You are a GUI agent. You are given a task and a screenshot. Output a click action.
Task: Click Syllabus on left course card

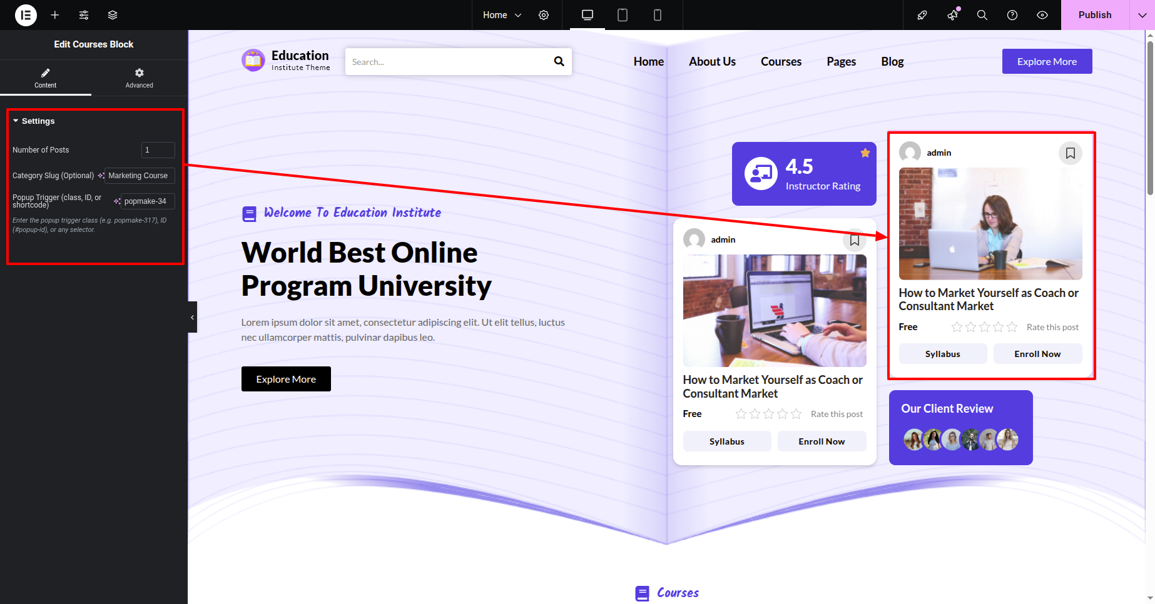coord(727,441)
